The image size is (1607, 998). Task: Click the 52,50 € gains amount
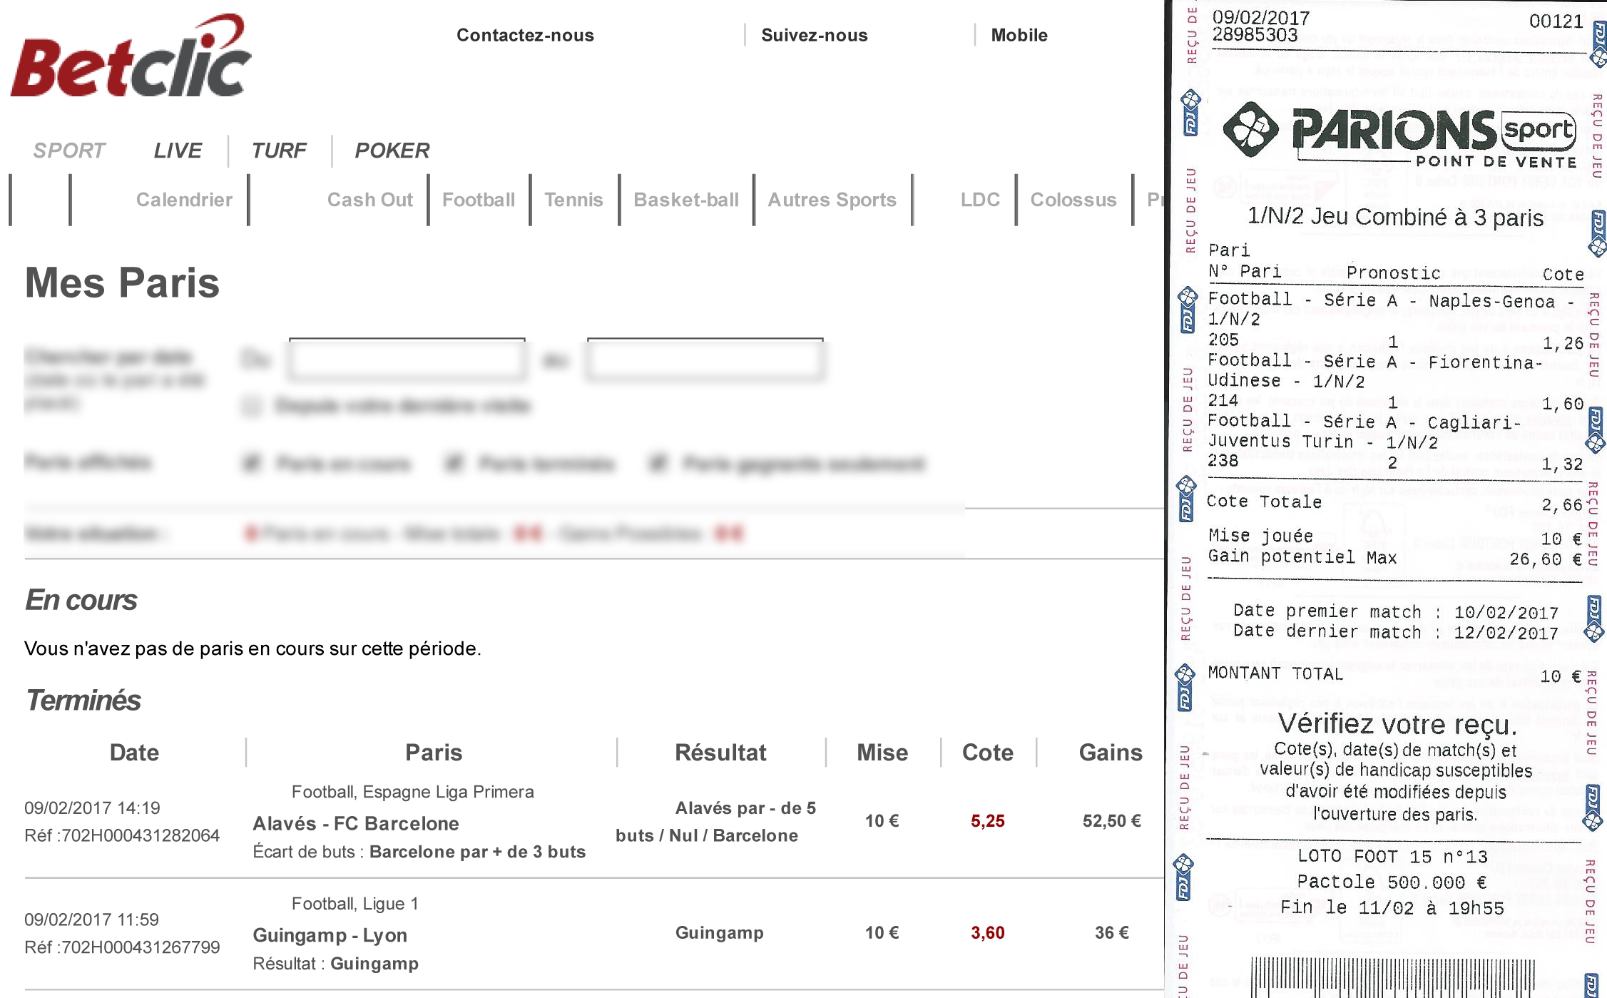pos(1111,821)
